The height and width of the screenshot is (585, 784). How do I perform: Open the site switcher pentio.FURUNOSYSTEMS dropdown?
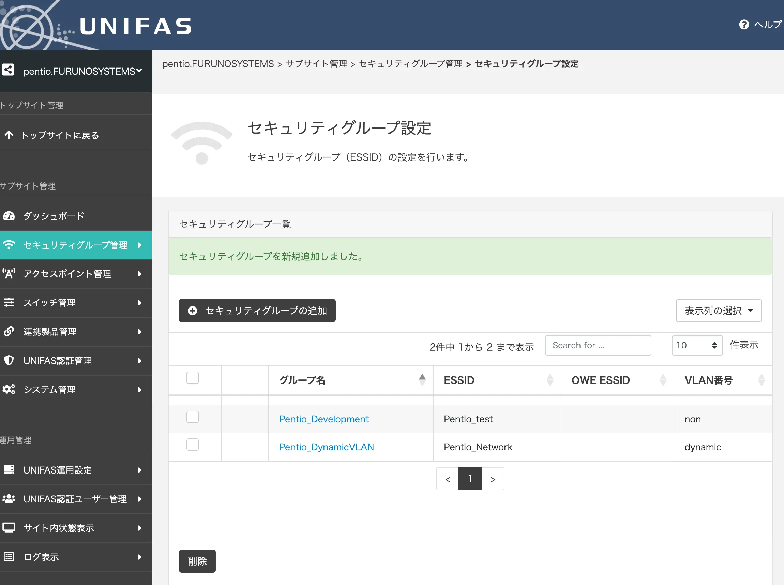[81, 71]
